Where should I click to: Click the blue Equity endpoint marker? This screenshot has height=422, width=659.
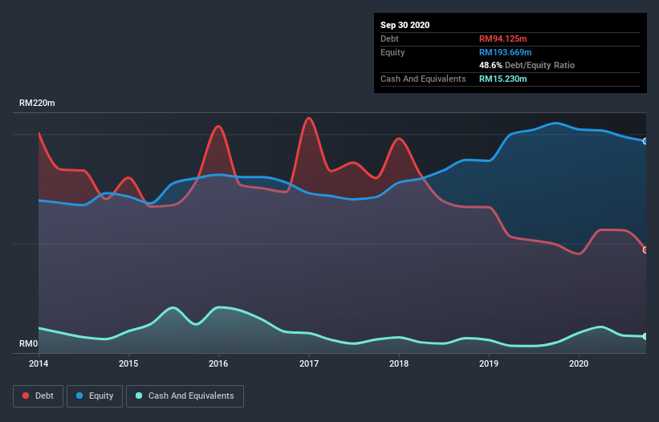(x=645, y=141)
